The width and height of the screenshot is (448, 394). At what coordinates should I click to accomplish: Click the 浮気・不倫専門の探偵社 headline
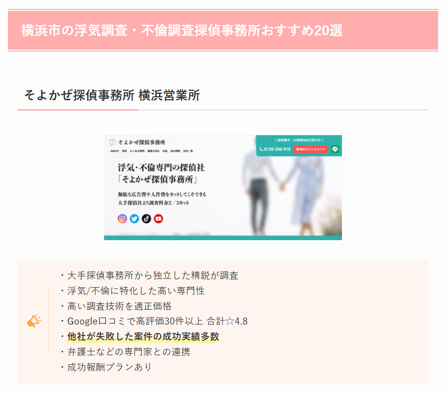click(x=161, y=167)
